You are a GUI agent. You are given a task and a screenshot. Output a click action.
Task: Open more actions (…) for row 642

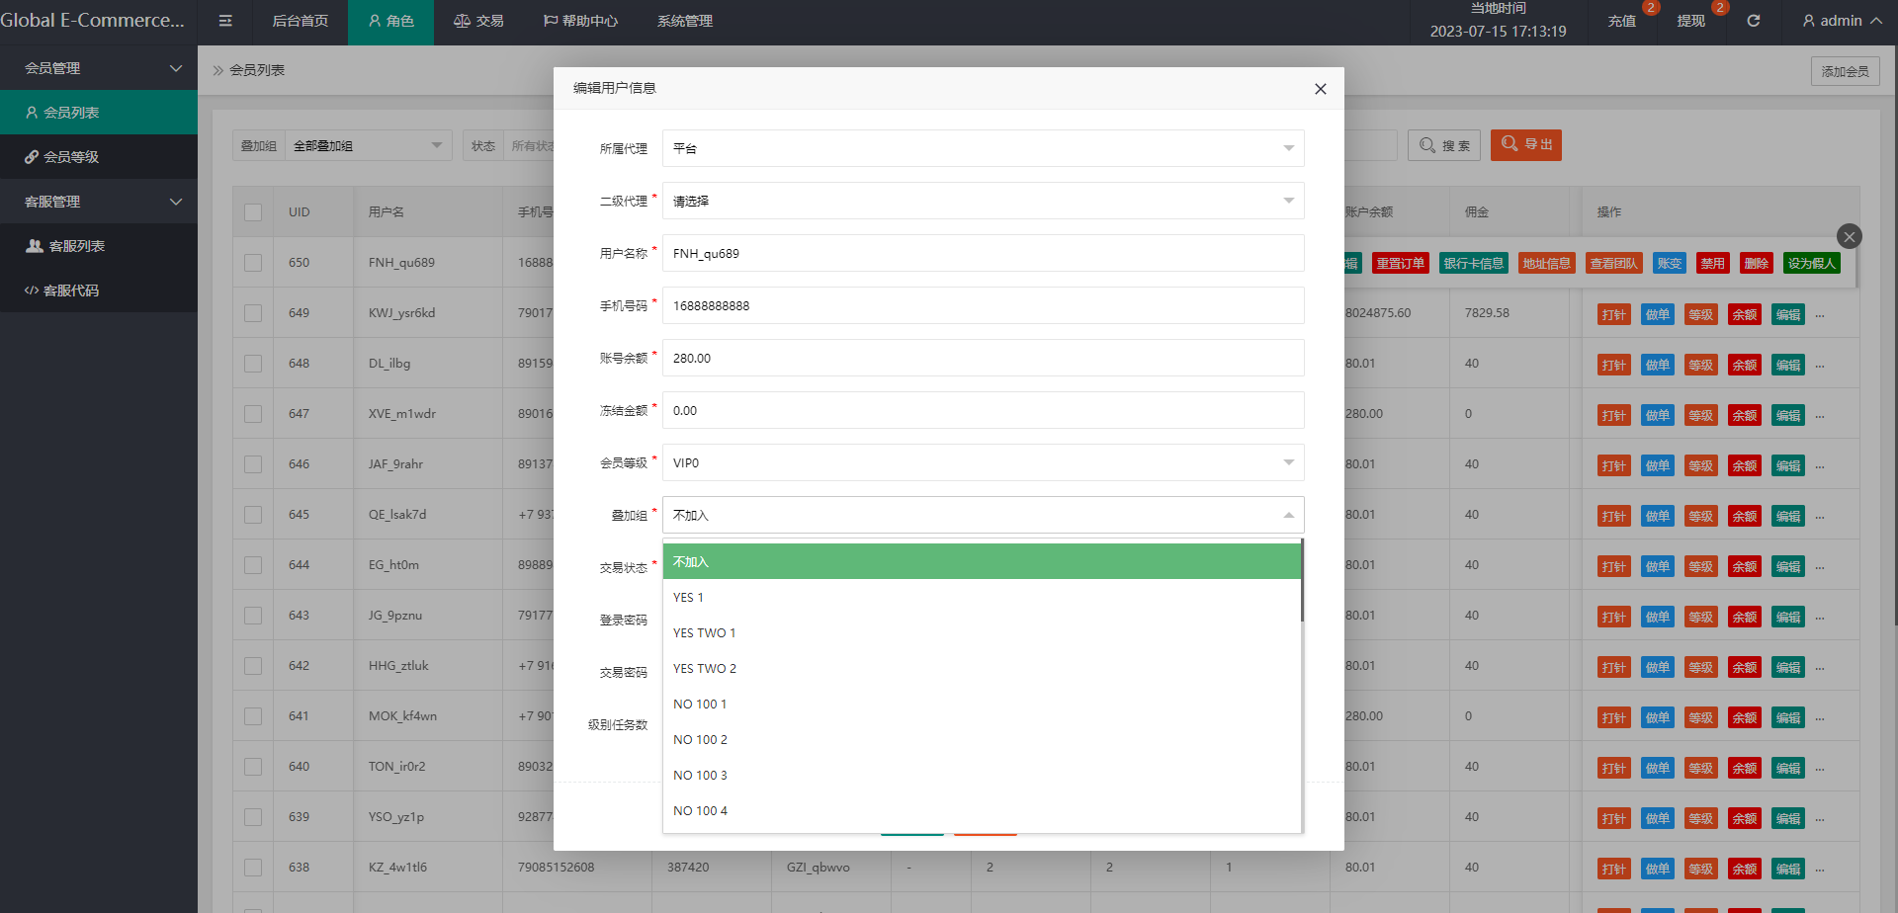[1820, 668]
